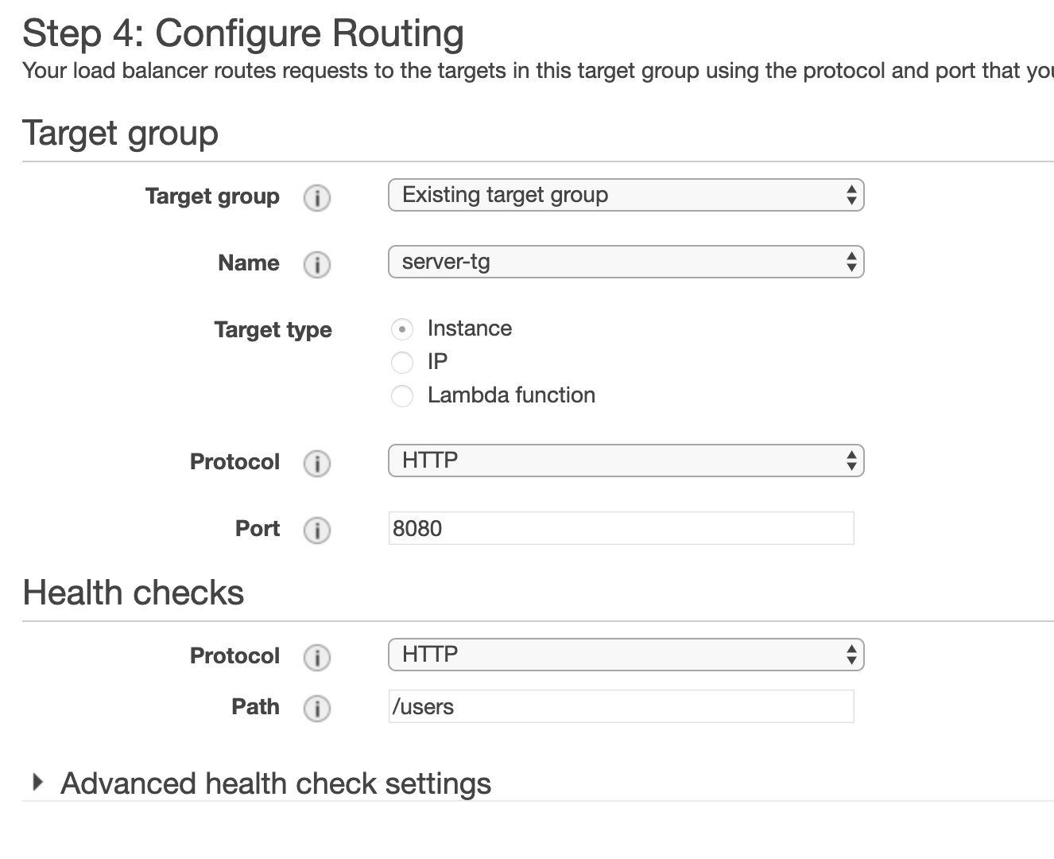Click the IP label text

[x=437, y=362]
